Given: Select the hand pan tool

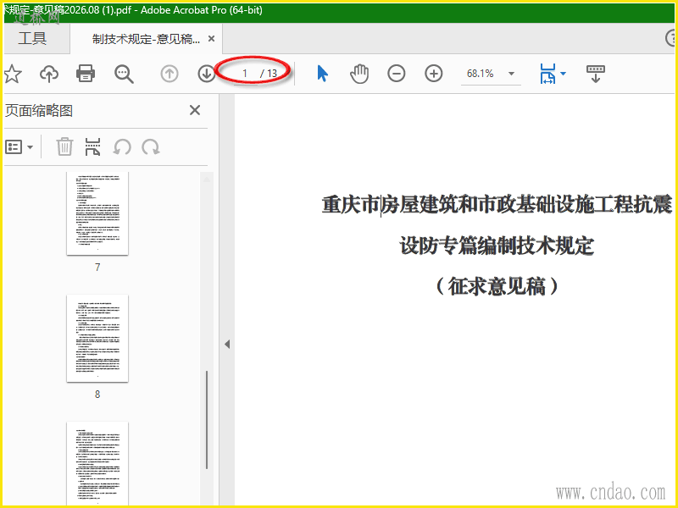Looking at the screenshot, I should click(359, 74).
